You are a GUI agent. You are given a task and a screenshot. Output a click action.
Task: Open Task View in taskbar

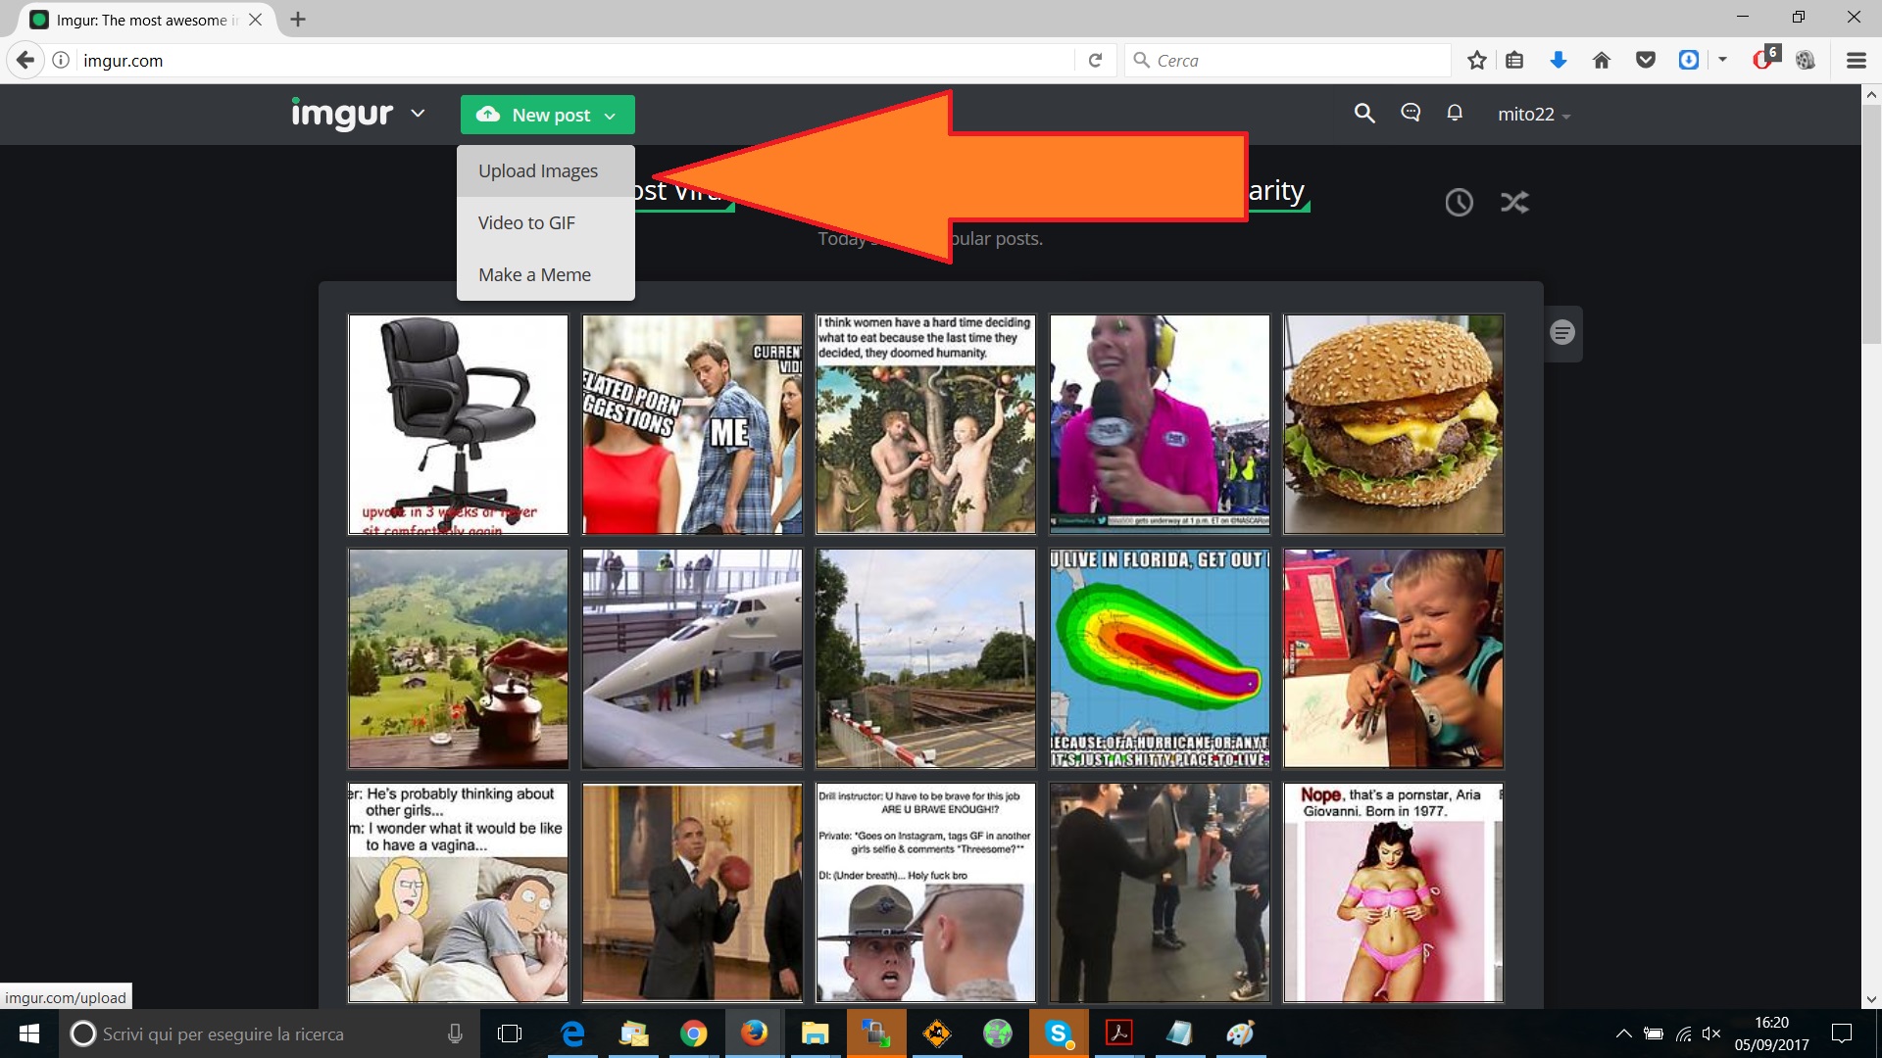(510, 1034)
